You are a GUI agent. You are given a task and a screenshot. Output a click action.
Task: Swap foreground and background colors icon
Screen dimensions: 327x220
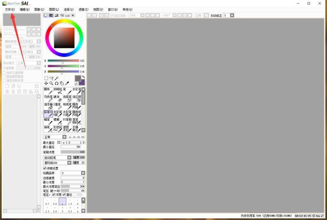[x=83, y=76]
